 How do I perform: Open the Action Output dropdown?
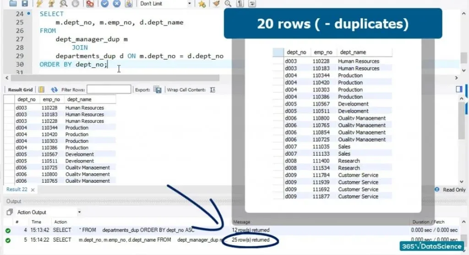coord(80,212)
